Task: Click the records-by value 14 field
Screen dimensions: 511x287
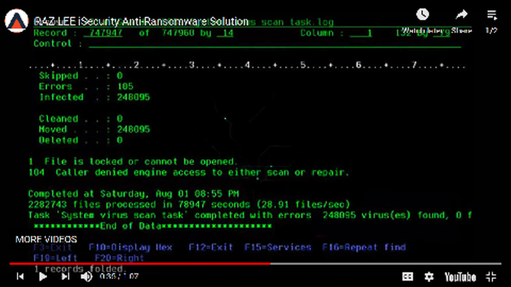Action: coord(225,33)
